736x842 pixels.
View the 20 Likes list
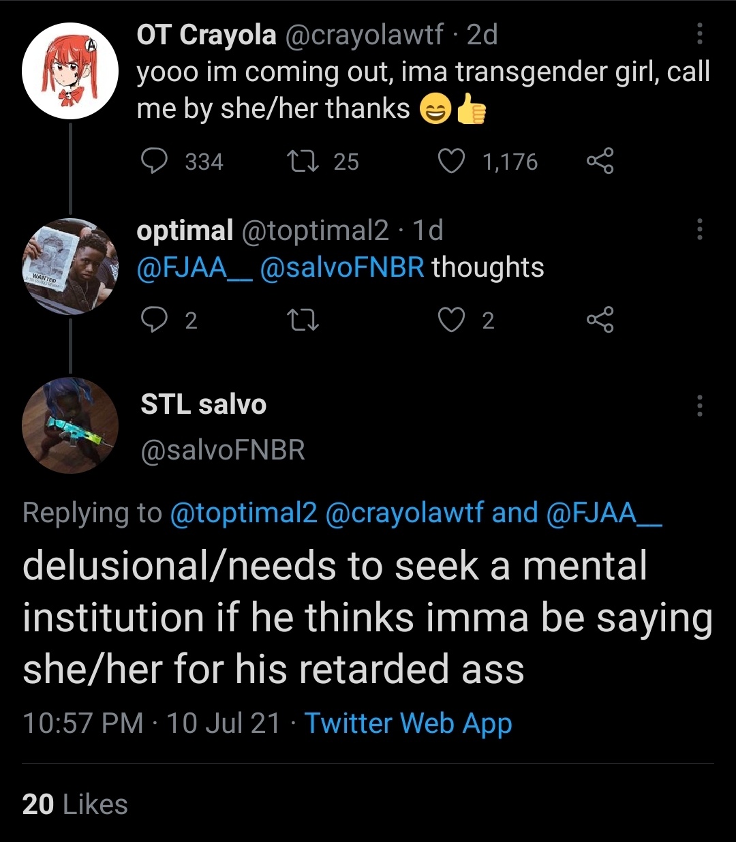[x=75, y=805]
